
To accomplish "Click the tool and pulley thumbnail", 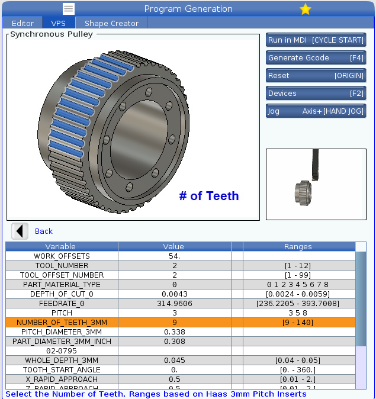I will coord(316,184).
